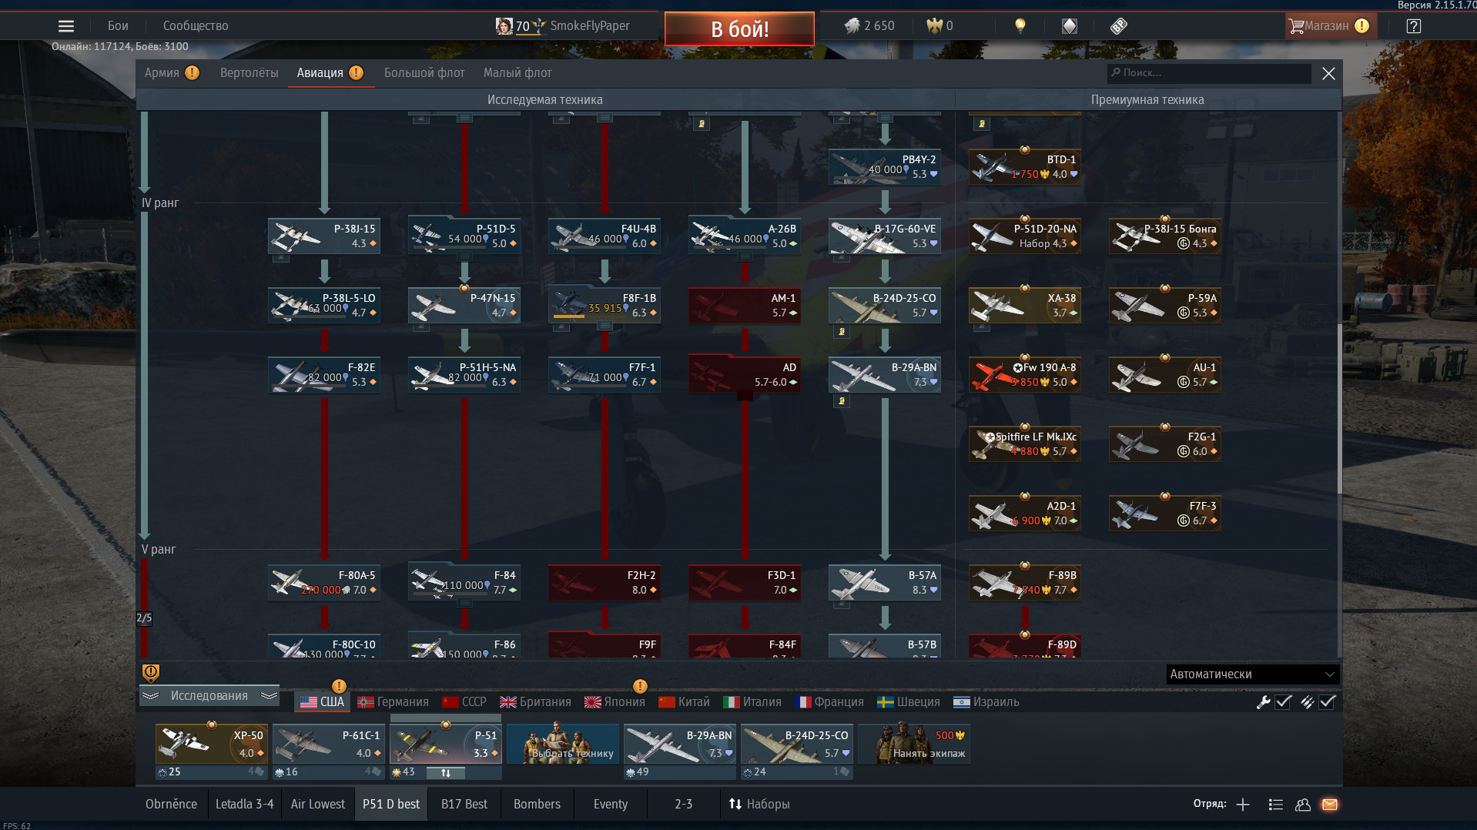Screen dimensions: 1477x830
Task: Switch to the Вертолёты tab
Action: [x=249, y=72]
